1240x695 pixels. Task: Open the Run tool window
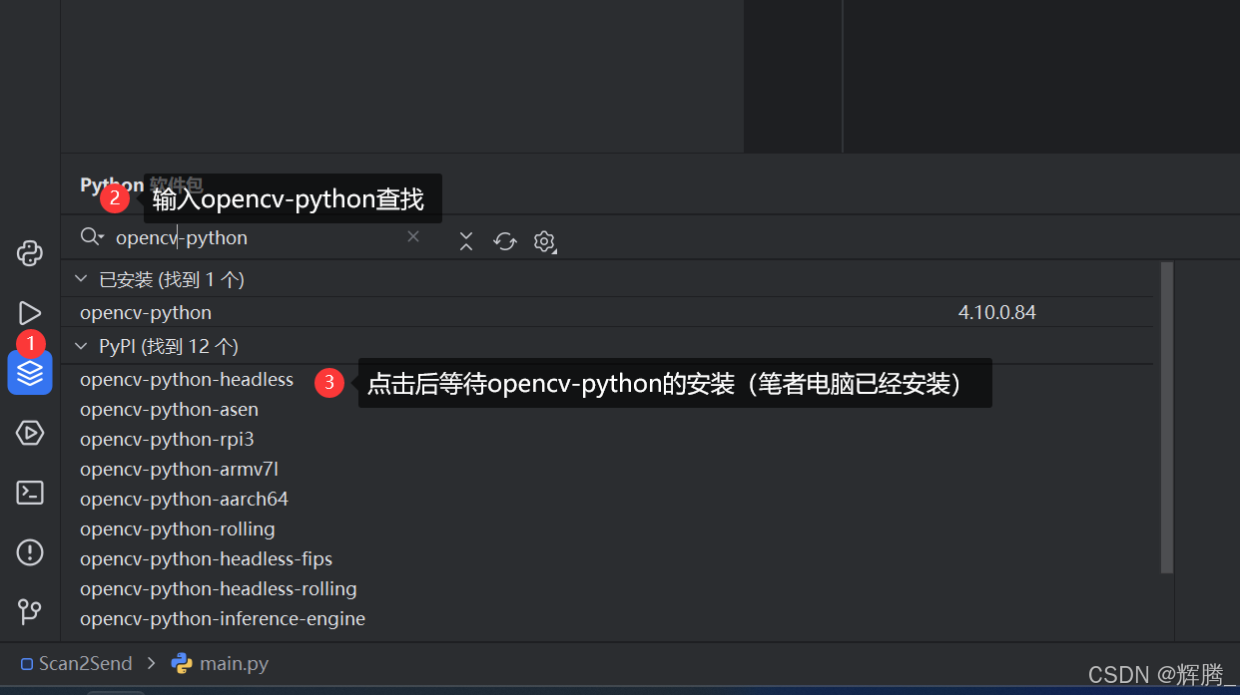pos(30,313)
